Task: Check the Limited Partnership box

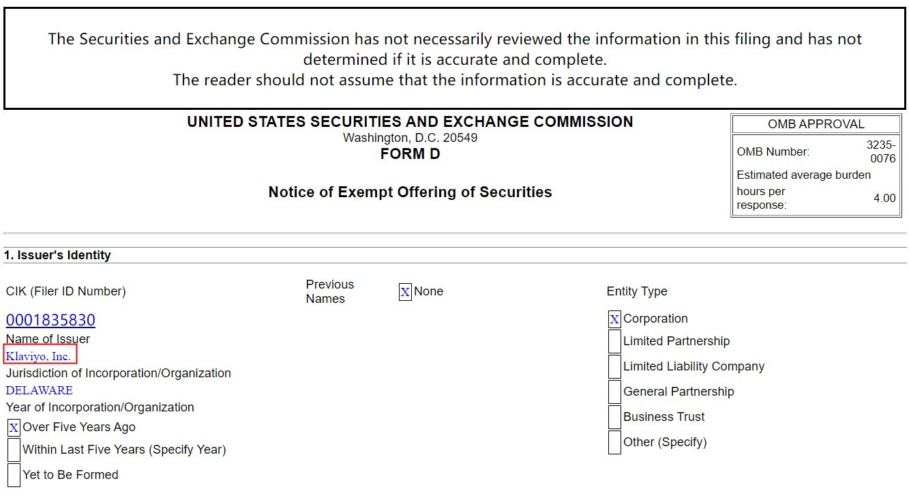Action: (x=614, y=341)
